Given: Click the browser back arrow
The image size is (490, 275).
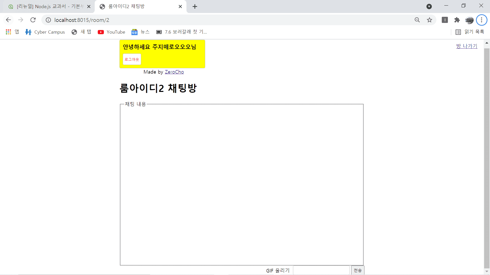Looking at the screenshot, I should click(x=8, y=20).
